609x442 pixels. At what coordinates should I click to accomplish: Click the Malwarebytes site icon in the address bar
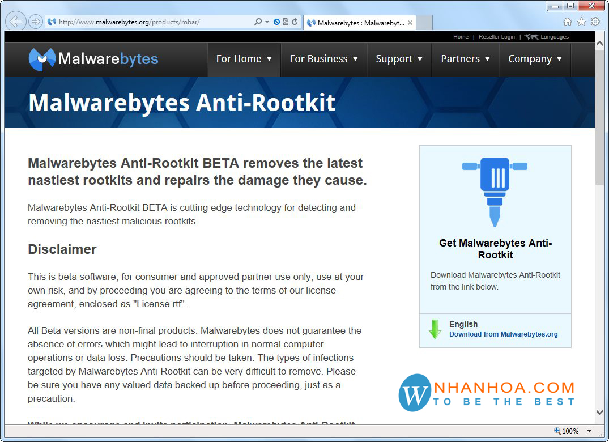pyautogui.click(x=52, y=22)
